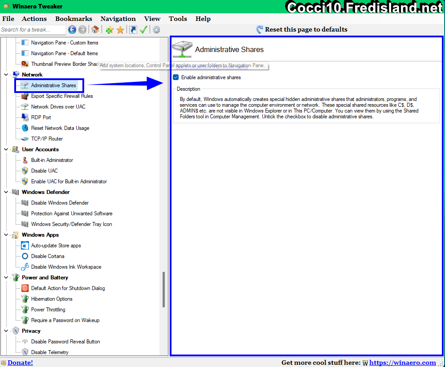Collapse the Privacy tree section
This screenshot has height=367, width=445.
(6, 331)
